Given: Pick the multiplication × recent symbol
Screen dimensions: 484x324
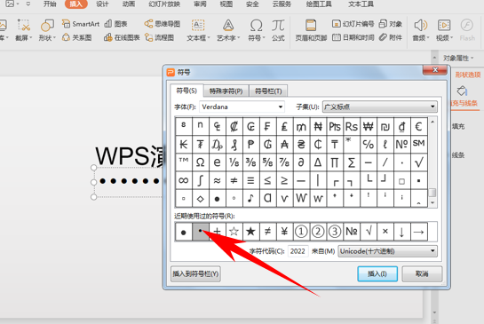Looking at the screenshot, I should pyautogui.click(x=385, y=232).
